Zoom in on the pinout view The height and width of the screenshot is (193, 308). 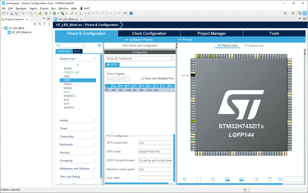(x=185, y=179)
